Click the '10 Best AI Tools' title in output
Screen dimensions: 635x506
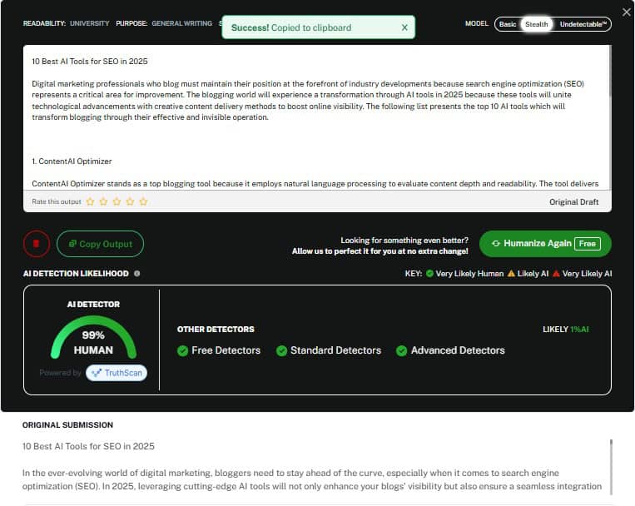pyautogui.click(x=90, y=62)
